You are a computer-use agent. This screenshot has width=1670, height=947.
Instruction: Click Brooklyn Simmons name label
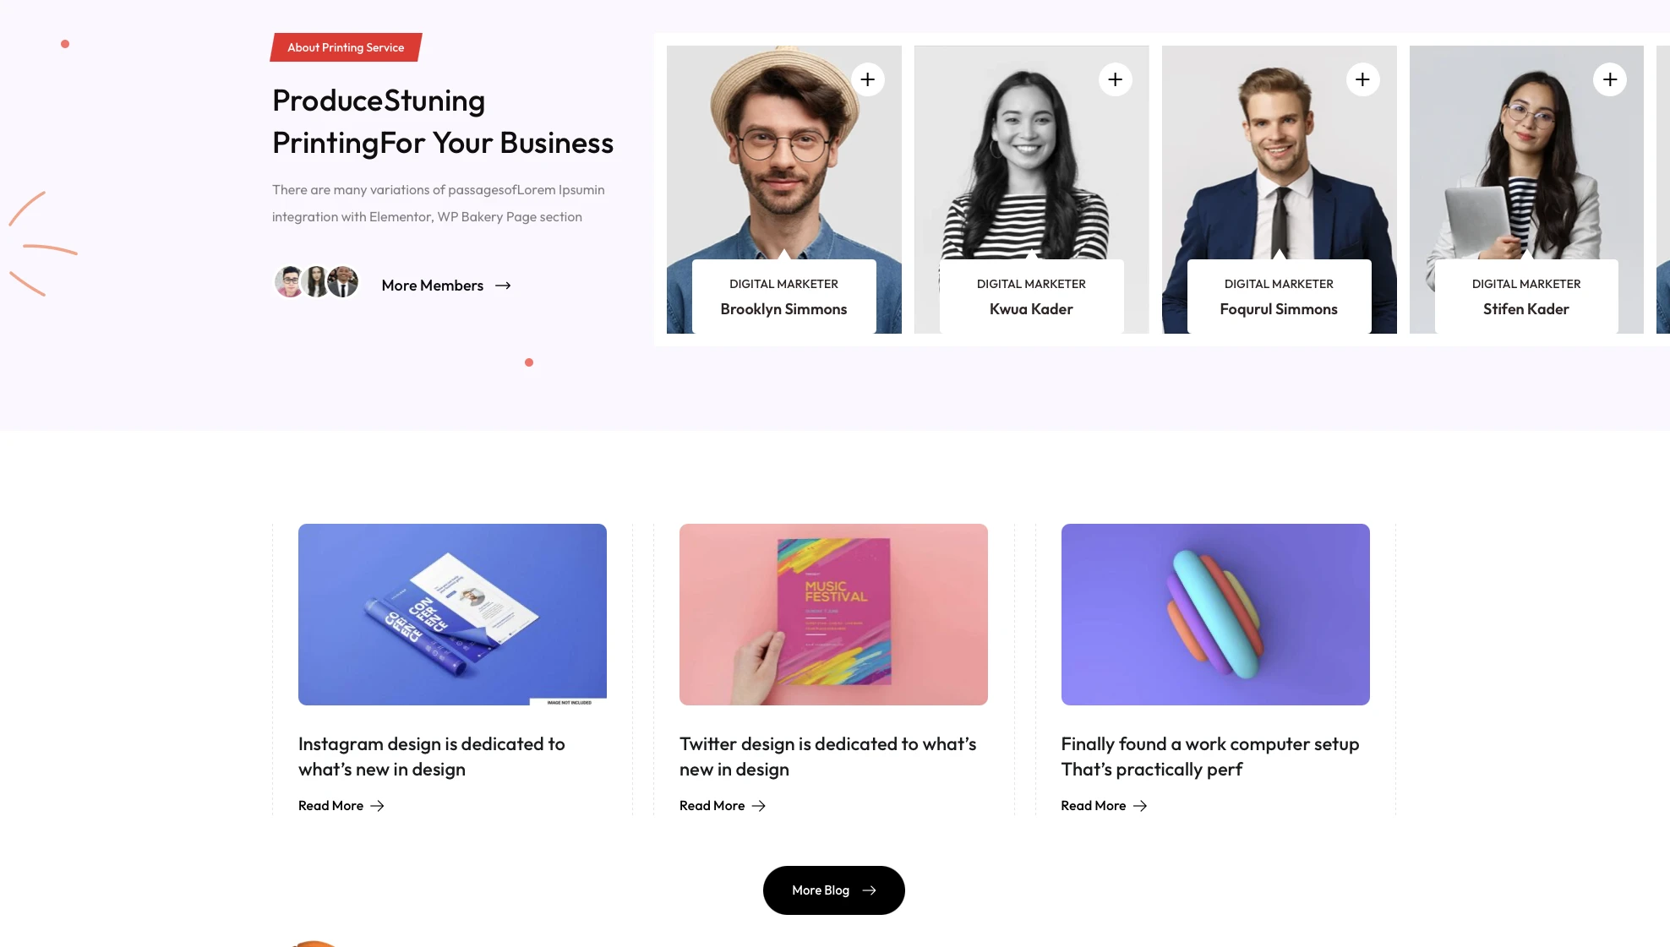[x=783, y=309]
